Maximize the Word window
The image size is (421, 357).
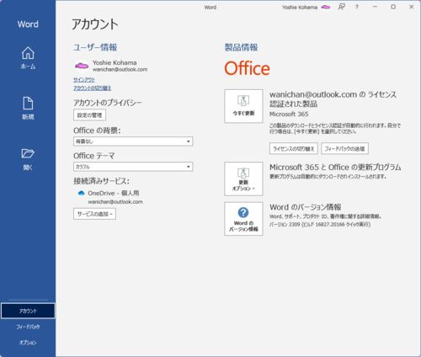(393, 7)
